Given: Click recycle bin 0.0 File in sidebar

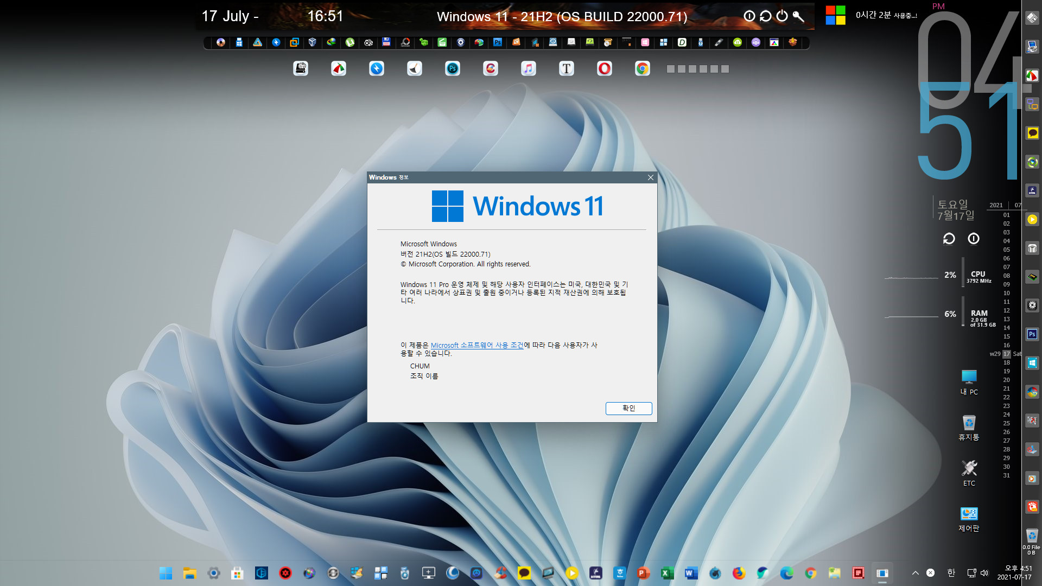Looking at the screenshot, I should [x=1032, y=542].
